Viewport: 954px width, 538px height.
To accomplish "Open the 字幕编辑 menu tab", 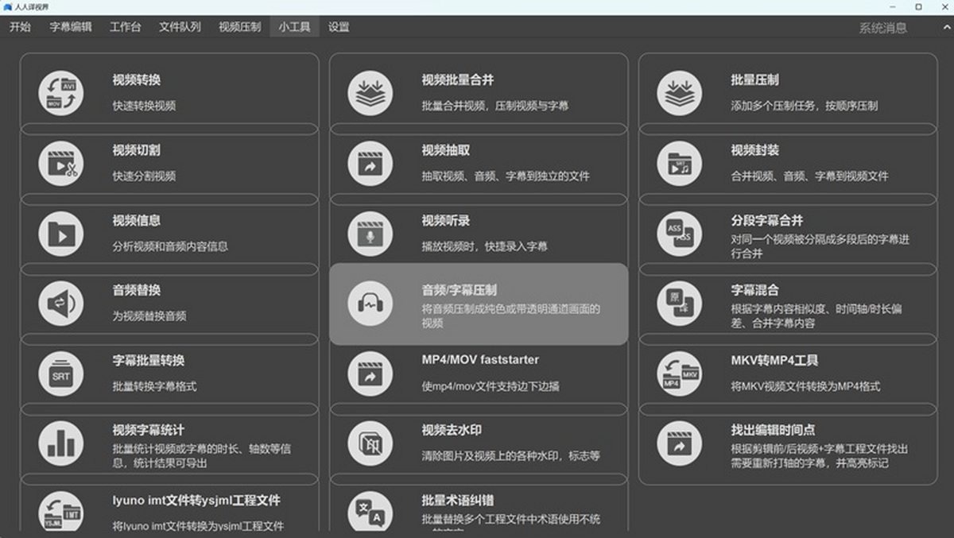I will click(71, 27).
